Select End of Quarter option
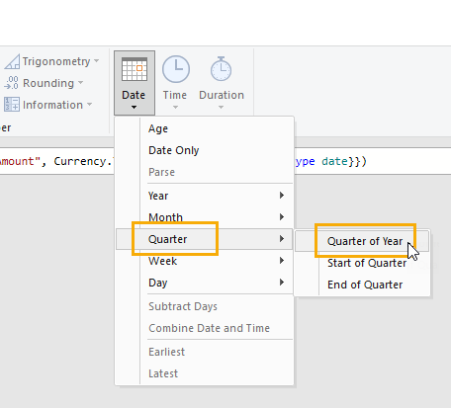The height and width of the screenshot is (408, 451). tap(362, 285)
